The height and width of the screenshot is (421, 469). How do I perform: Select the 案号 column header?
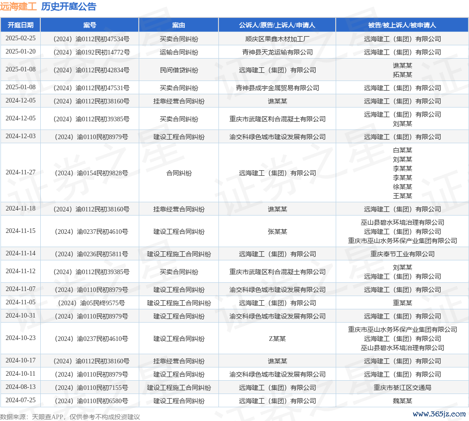click(89, 25)
